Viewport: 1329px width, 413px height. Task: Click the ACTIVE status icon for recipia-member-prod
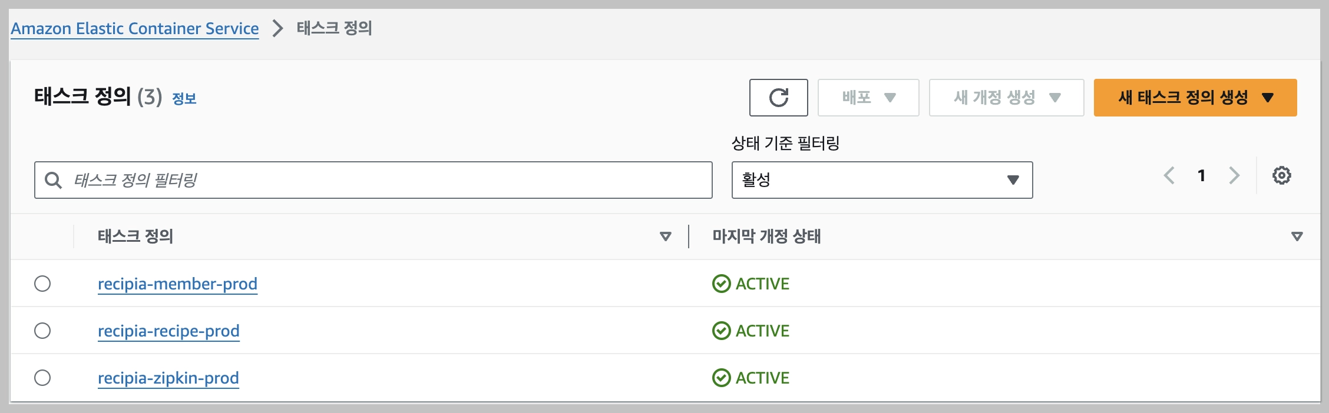point(721,283)
